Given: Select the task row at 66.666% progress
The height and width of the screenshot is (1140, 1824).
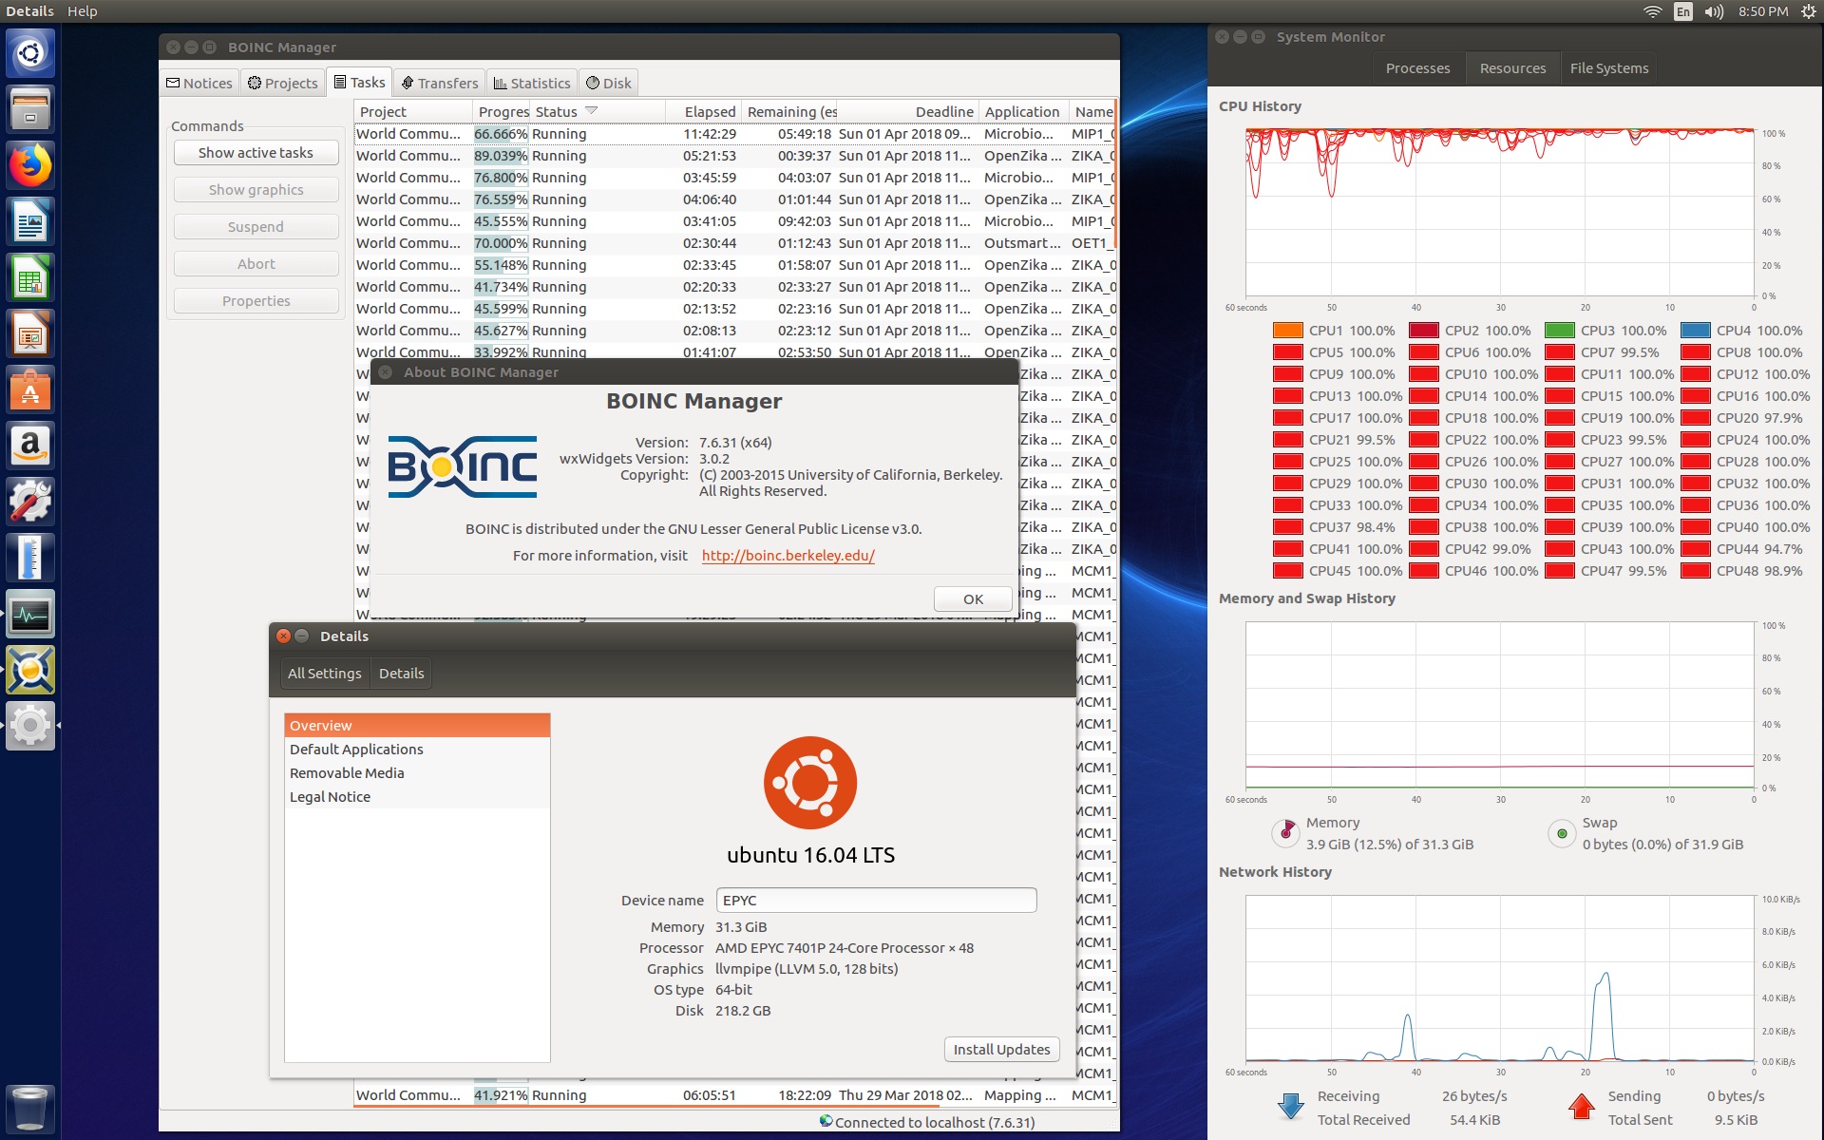Looking at the screenshot, I should [734, 134].
